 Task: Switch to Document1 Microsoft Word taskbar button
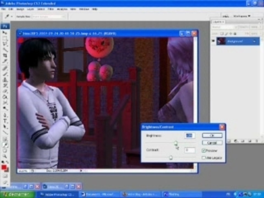coord(100,194)
